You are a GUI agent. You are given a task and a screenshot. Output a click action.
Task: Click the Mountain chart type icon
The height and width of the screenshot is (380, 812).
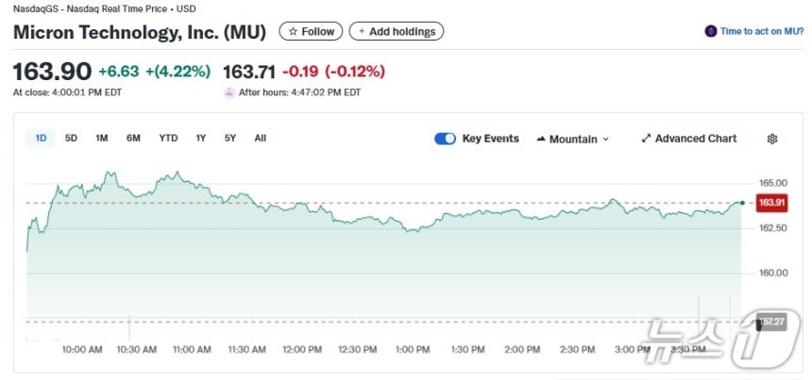click(x=541, y=140)
